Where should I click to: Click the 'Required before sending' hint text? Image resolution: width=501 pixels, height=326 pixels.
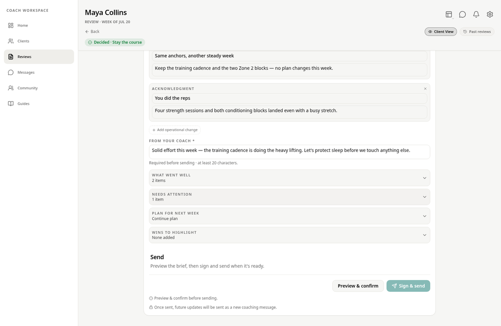193,163
